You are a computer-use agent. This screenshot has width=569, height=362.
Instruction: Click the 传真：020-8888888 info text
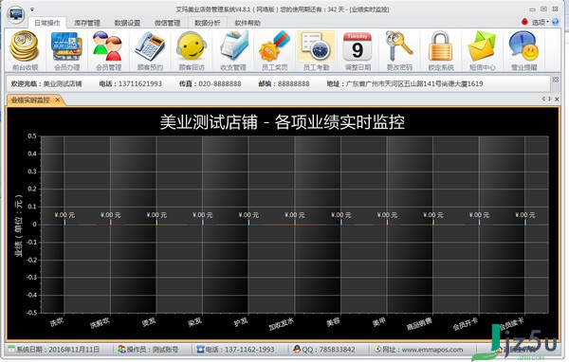pos(211,83)
